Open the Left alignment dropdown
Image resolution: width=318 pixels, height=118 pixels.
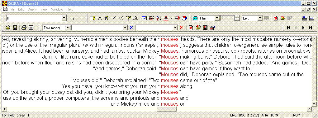point(260,18)
